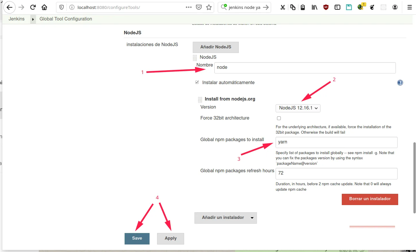416x252 pixels.
Task: Click the scissors toolbar icon
Action: pyautogui.click(x=283, y=7)
